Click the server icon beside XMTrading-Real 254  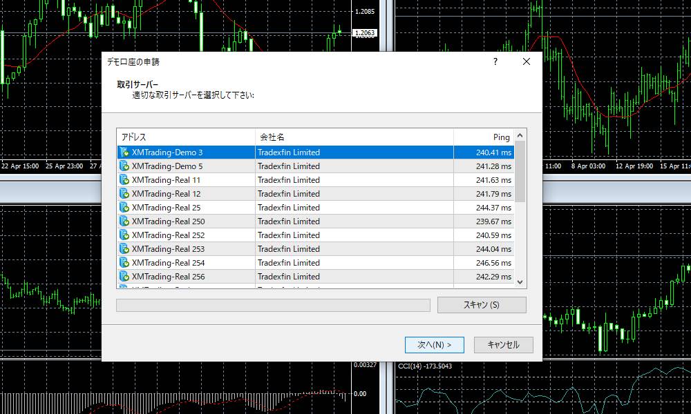pos(124,262)
